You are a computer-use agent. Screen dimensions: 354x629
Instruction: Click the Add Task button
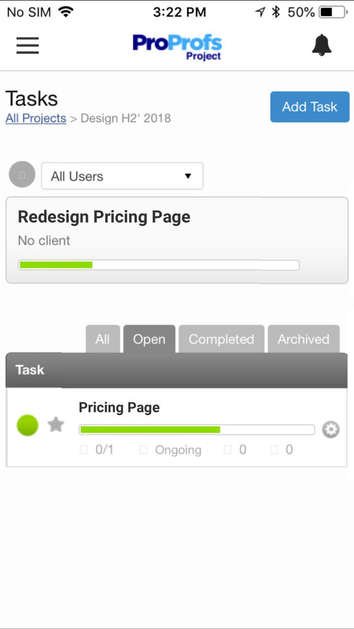(310, 107)
